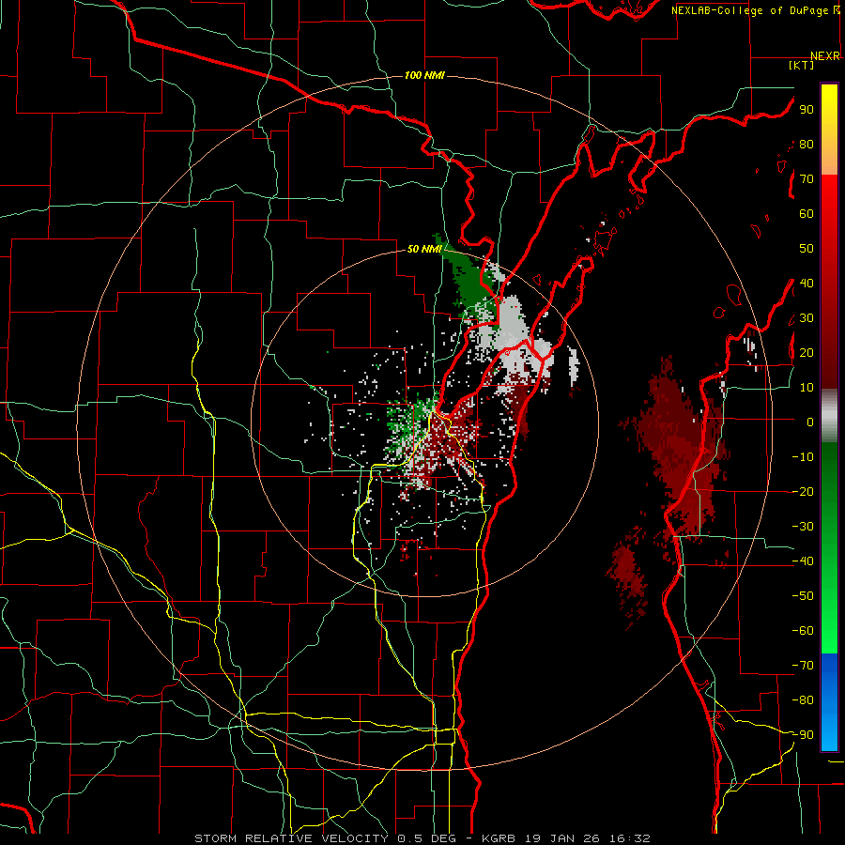This screenshot has width=845, height=845.
Task: Click the positive 70 knot scale label
Action: click(x=807, y=179)
